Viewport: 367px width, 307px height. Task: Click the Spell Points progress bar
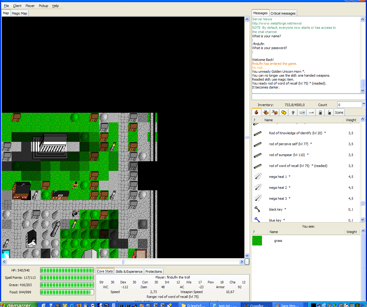(x=67, y=278)
